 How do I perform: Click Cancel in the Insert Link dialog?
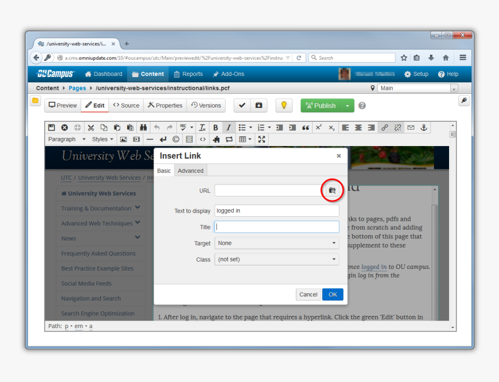[x=308, y=294]
